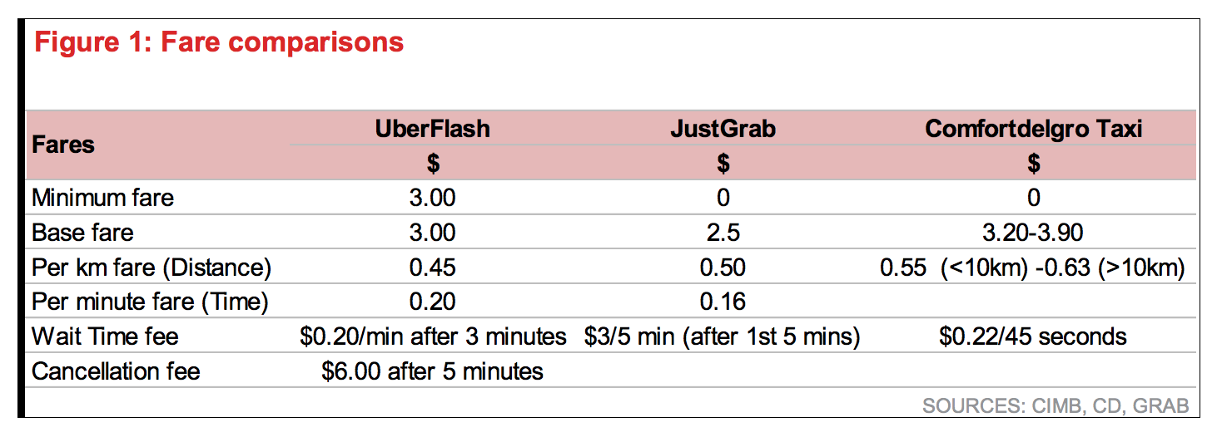The image size is (1217, 437).
Task: Select the Comfortdelgro per km fare range cell
Action: [1033, 268]
